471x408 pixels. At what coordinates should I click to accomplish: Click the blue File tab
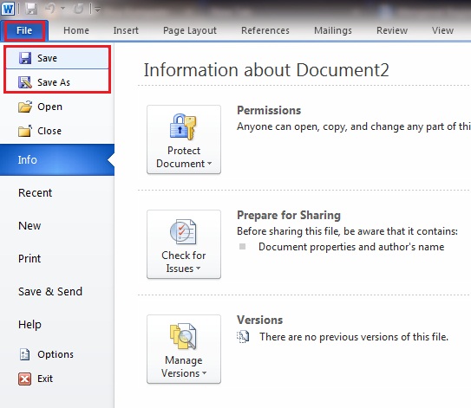[x=24, y=30]
